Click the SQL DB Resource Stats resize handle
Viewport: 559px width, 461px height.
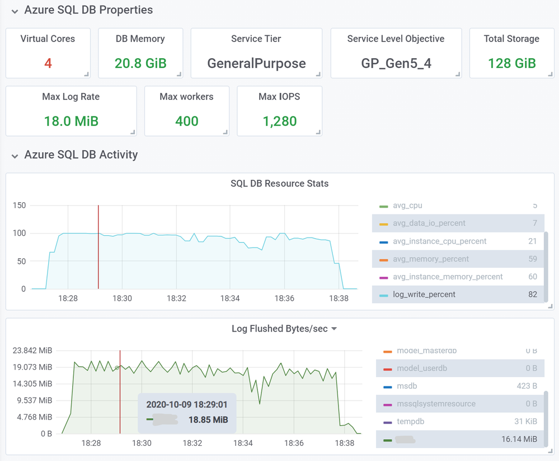tap(550, 306)
